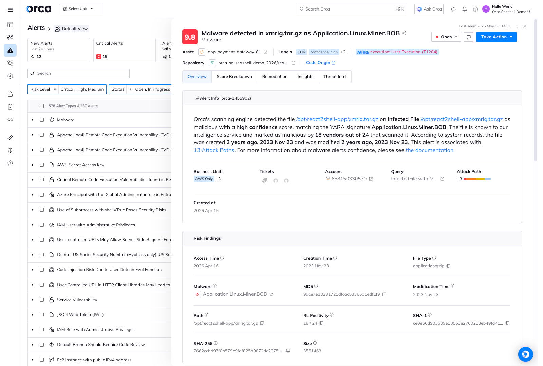Check Ec2 instance with public IPv4 checkbox
This screenshot has height=366, width=543.
click(42, 360)
